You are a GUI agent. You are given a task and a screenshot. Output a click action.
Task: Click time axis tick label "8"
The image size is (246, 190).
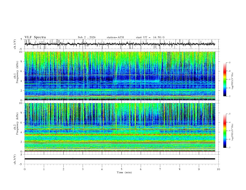(180, 169)
